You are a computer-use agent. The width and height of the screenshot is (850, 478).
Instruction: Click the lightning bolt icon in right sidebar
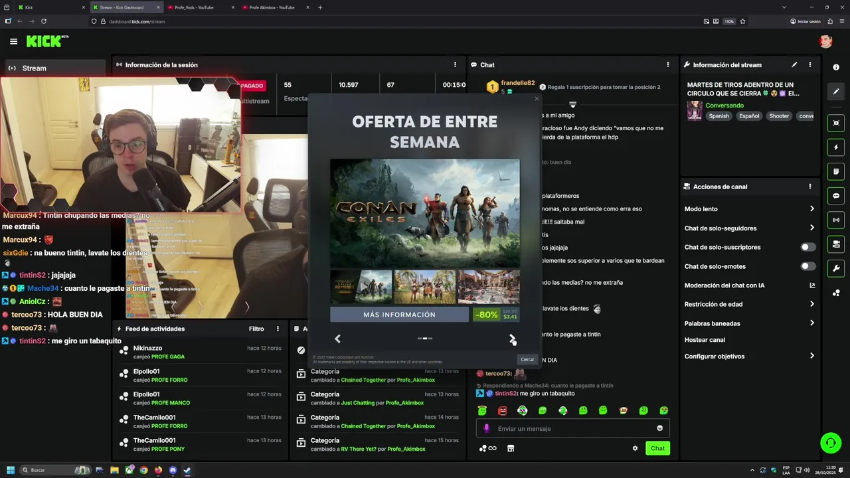(x=836, y=147)
